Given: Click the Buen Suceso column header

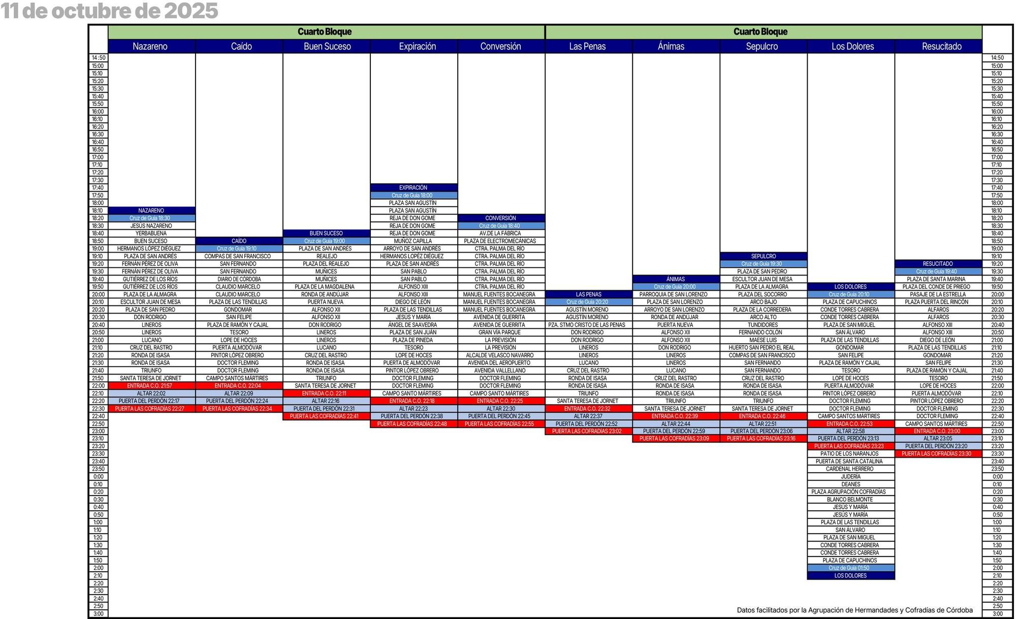Looking at the screenshot, I should coord(327,46).
